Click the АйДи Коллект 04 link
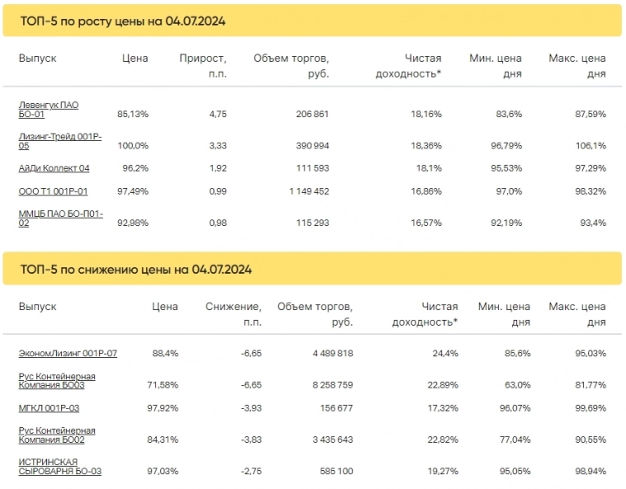 [x=54, y=168]
